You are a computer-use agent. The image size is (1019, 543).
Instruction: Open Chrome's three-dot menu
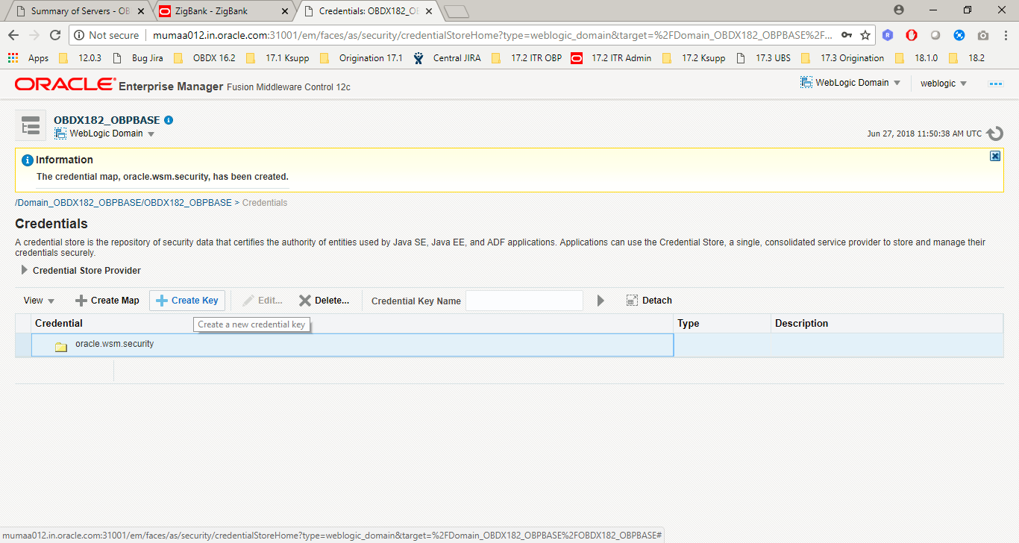[x=1006, y=35]
